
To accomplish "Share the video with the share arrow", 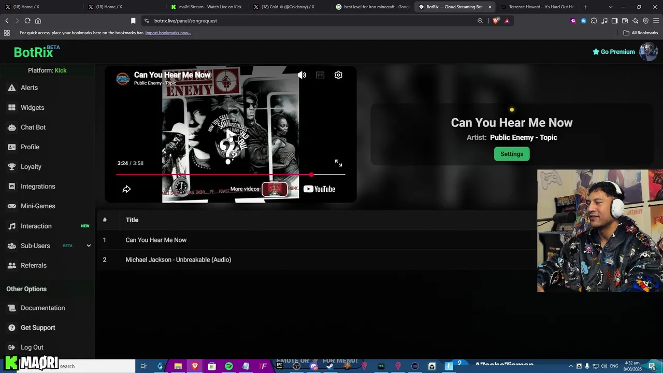I will click(x=126, y=189).
